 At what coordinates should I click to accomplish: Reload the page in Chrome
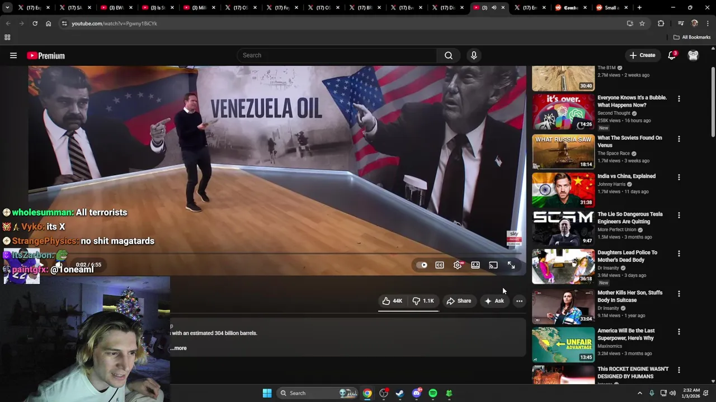(x=35, y=23)
